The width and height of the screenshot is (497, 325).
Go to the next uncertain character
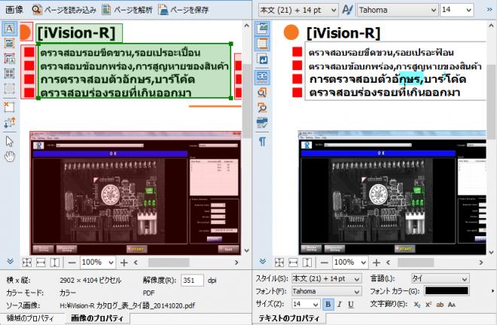coord(263,108)
